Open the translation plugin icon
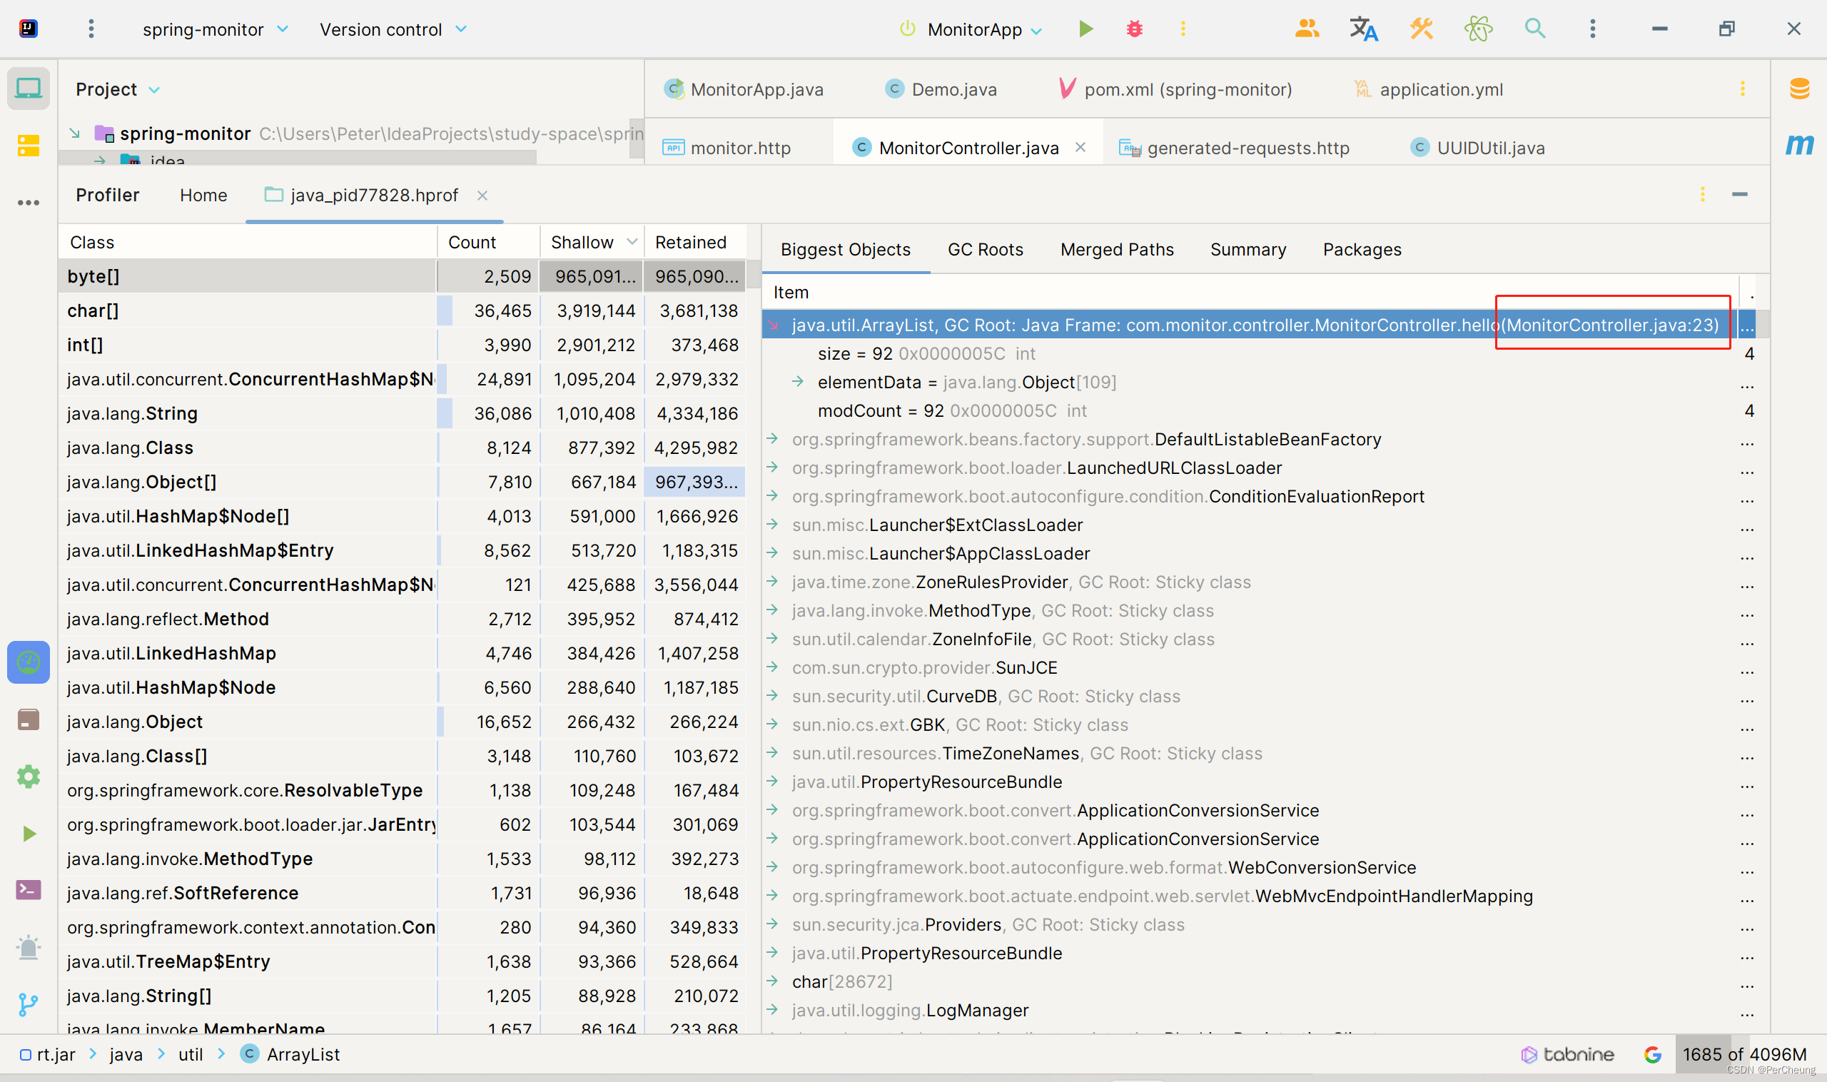1827x1082 pixels. pyautogui.click(x=1362, y=29)
